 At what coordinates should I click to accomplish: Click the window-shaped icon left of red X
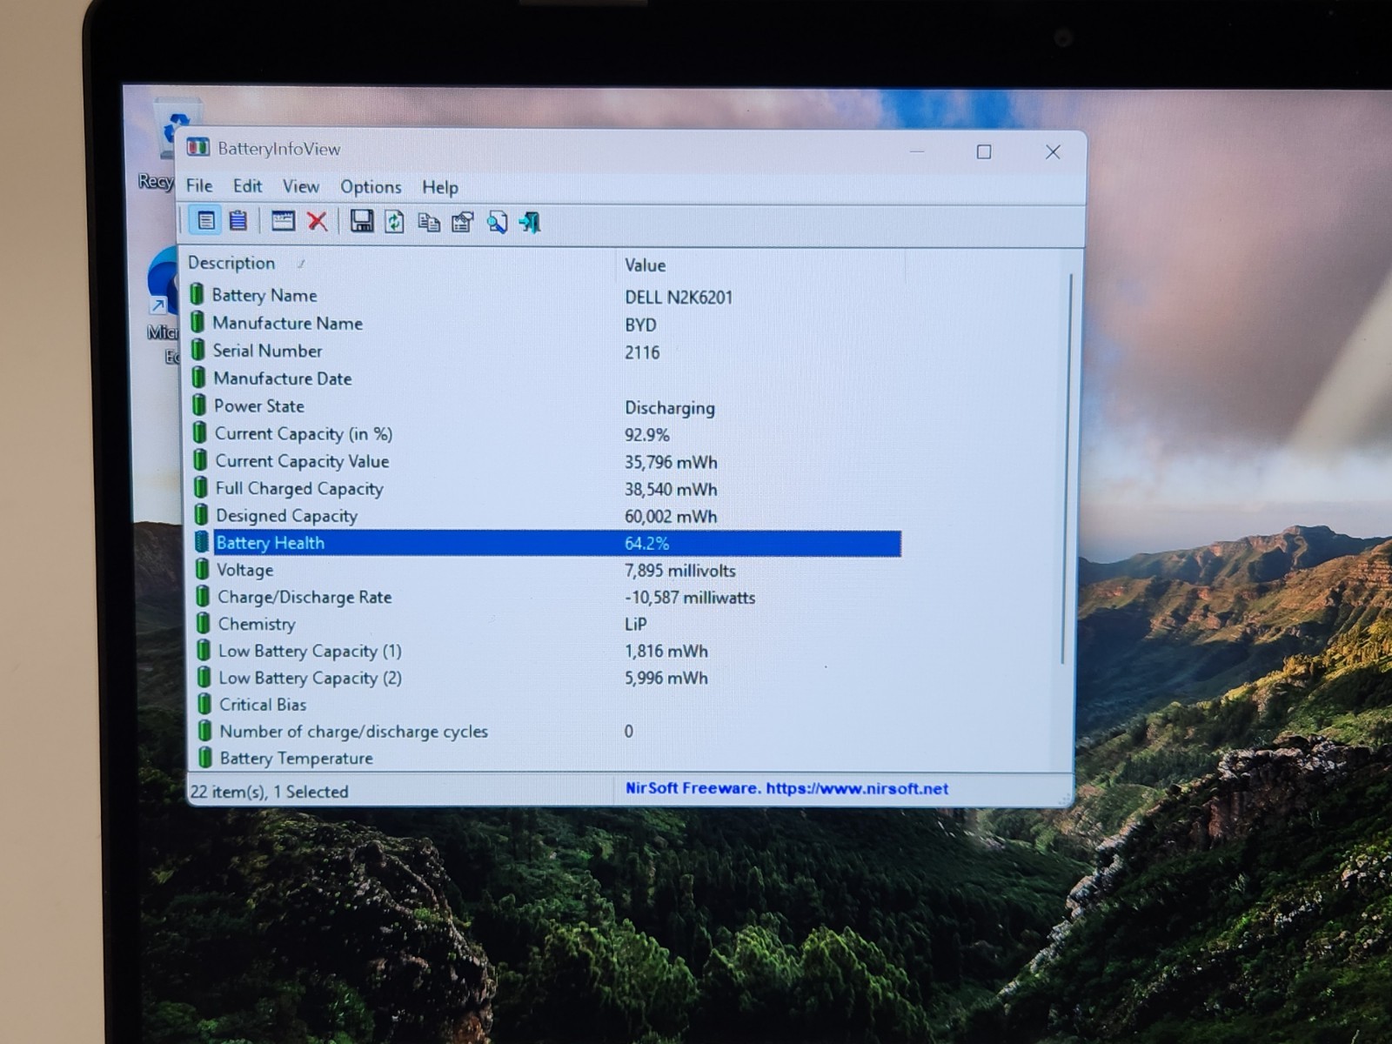(x=283, y=221)
